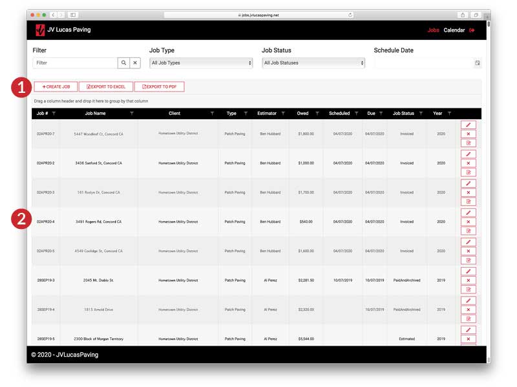Open the document icon beside job 02APR20-2
Viewport: 517px width, 387px height.
point(468,172)
